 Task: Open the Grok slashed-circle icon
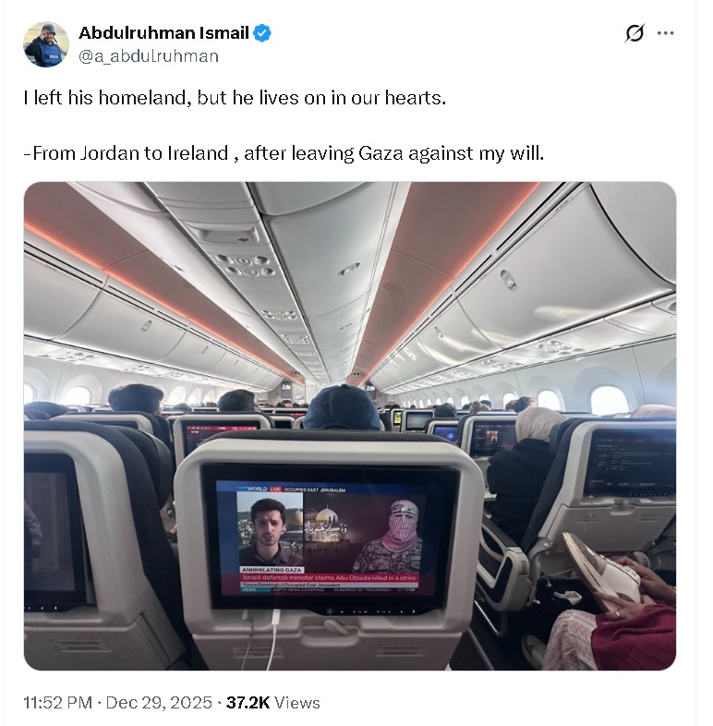click(x=634, y=33)
